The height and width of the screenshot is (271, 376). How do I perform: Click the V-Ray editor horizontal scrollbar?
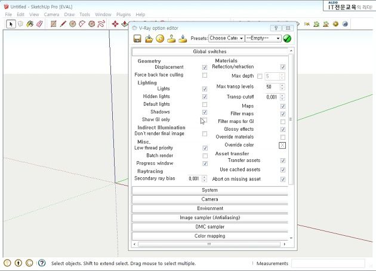click(x=209, y=244)
